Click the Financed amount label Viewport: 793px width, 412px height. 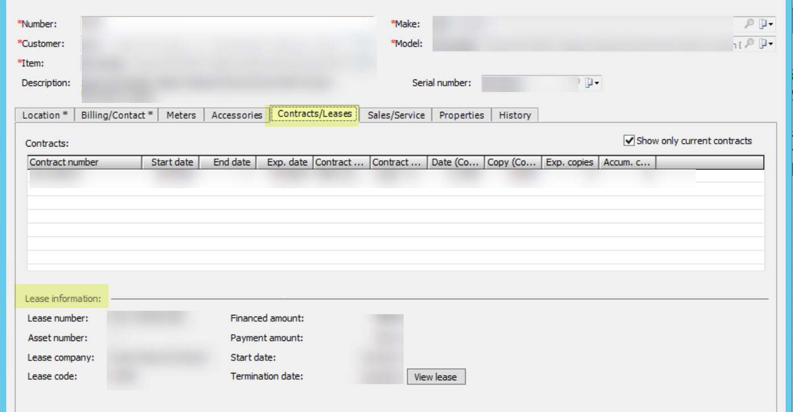point(267,318)
